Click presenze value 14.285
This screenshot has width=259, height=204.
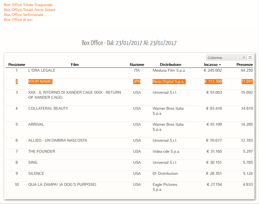tap(247, 124)
